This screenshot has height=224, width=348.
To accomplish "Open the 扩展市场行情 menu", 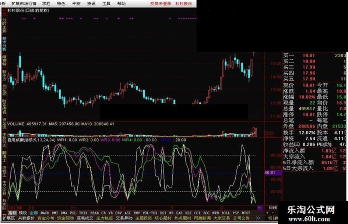I will [x=24, y=4].
